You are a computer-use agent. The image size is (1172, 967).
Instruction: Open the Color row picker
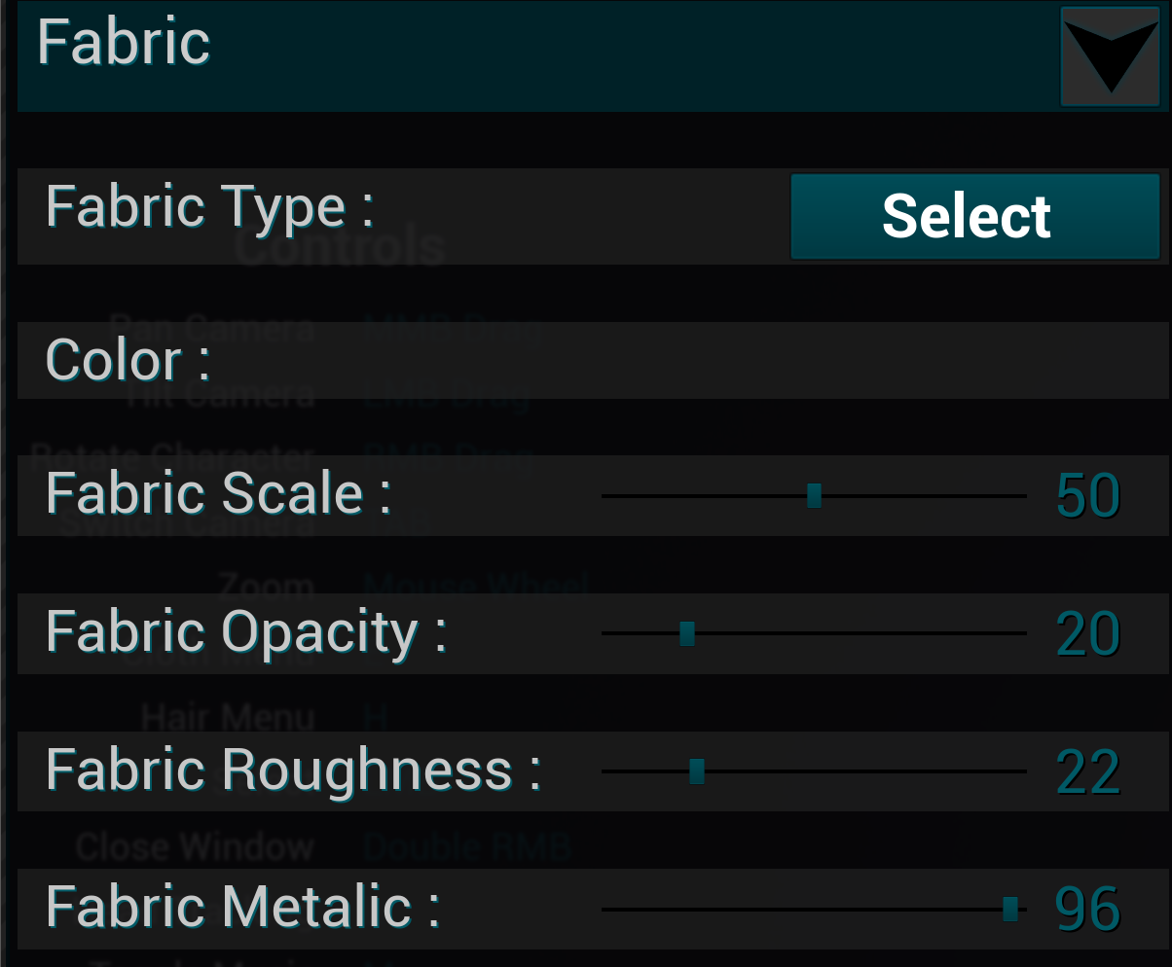click(681, 360)
